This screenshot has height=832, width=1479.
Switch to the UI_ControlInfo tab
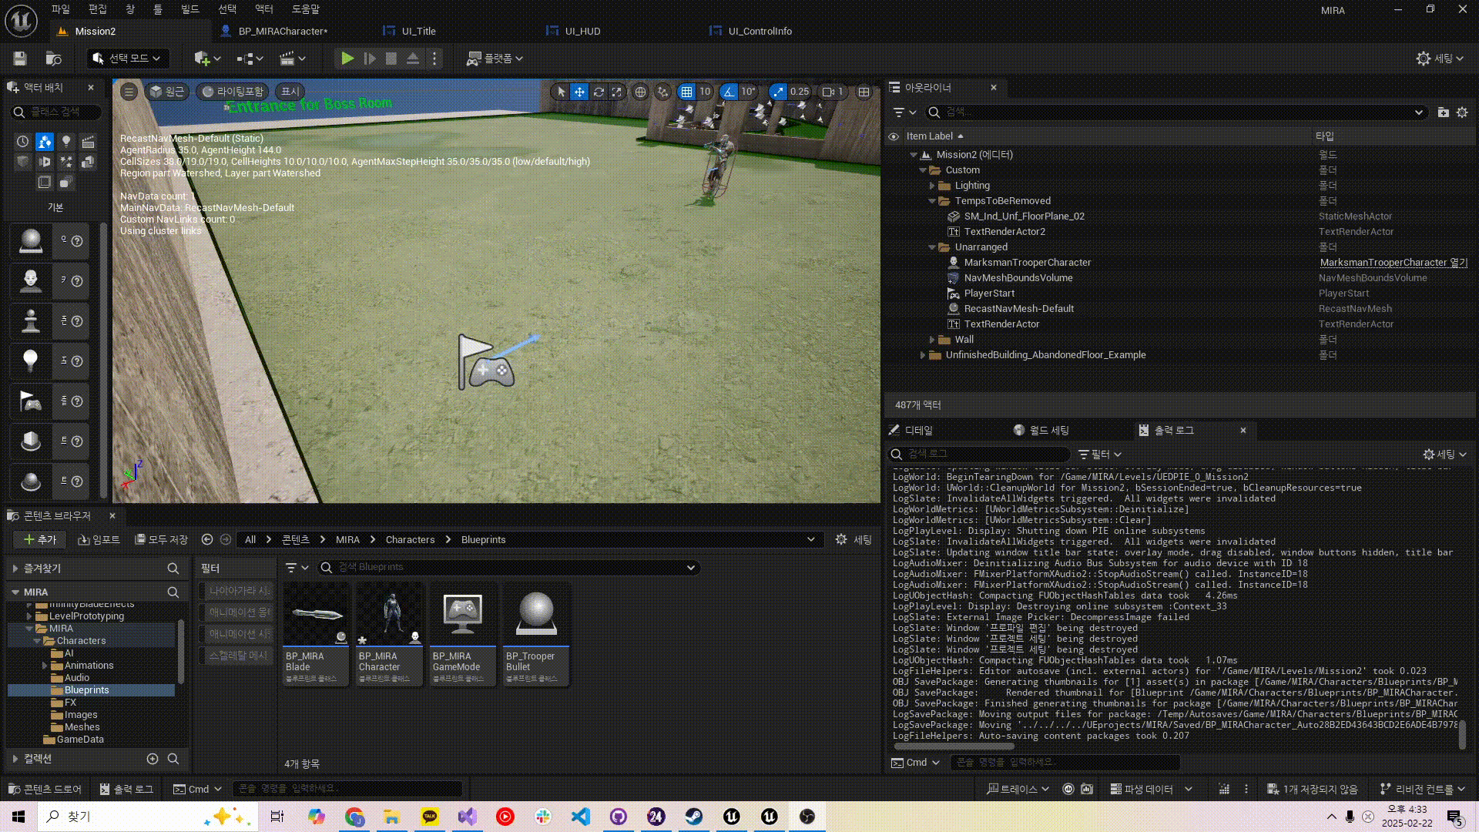(x=760, y=32)
